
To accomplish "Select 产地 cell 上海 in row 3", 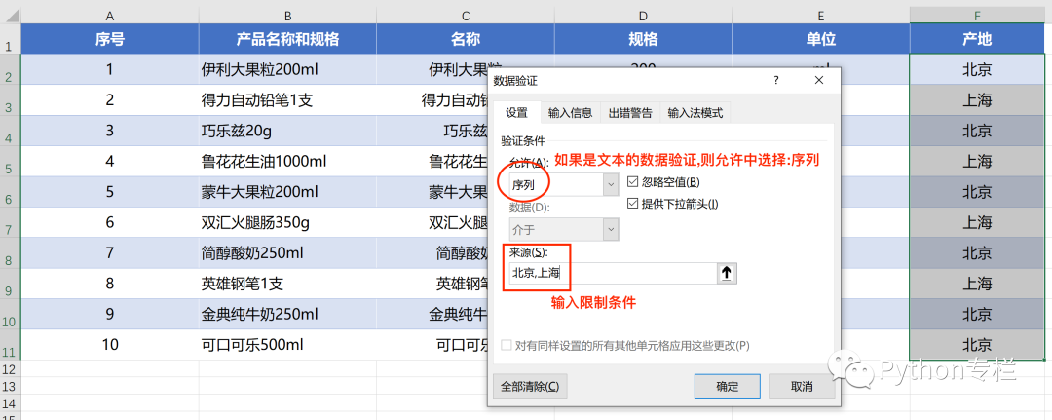I will [x=977, y=100].
